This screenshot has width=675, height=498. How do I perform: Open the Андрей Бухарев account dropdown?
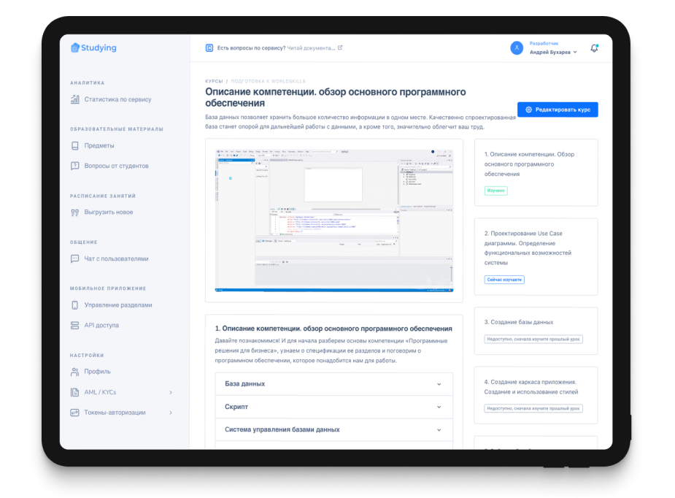(553, 52)
